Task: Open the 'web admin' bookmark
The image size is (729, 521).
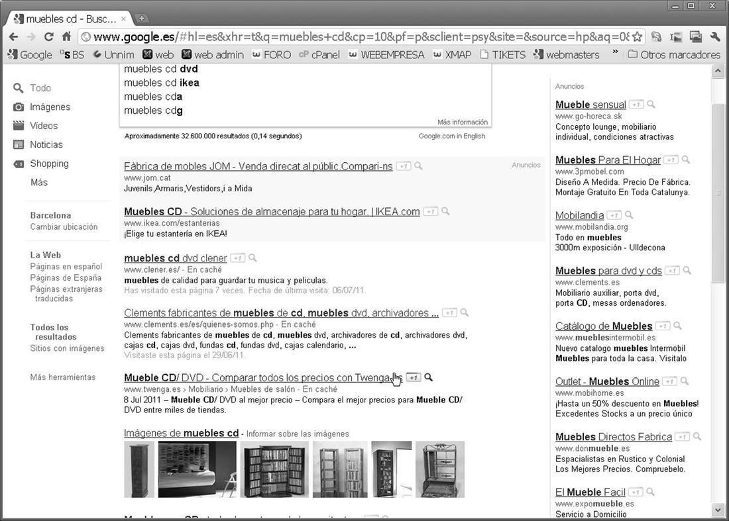Action: (213, 55)
